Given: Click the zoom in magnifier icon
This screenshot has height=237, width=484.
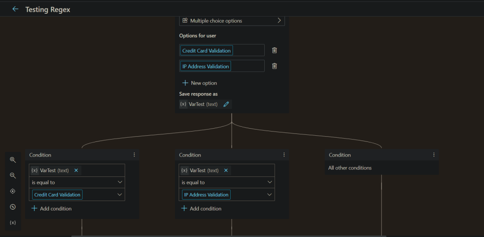Looking at the screenshot, I should tap(13, 160).
